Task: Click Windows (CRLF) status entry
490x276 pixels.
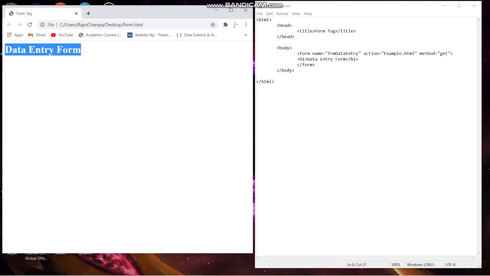Action: pos(421,265)
